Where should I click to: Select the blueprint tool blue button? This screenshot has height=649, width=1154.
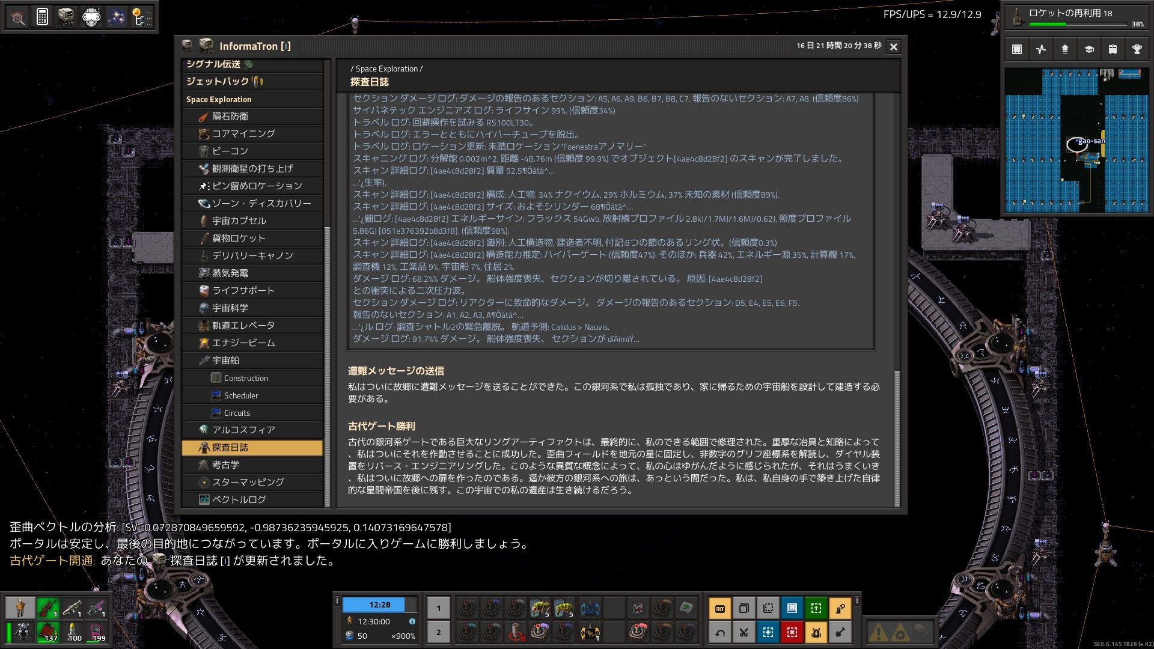pyautogui.click(x=792, y=608)
